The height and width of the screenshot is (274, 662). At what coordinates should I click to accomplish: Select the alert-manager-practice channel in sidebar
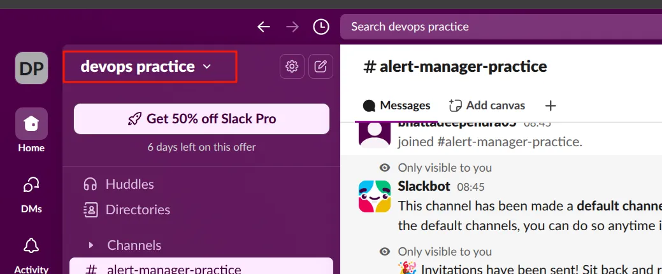tap(201, 267)
